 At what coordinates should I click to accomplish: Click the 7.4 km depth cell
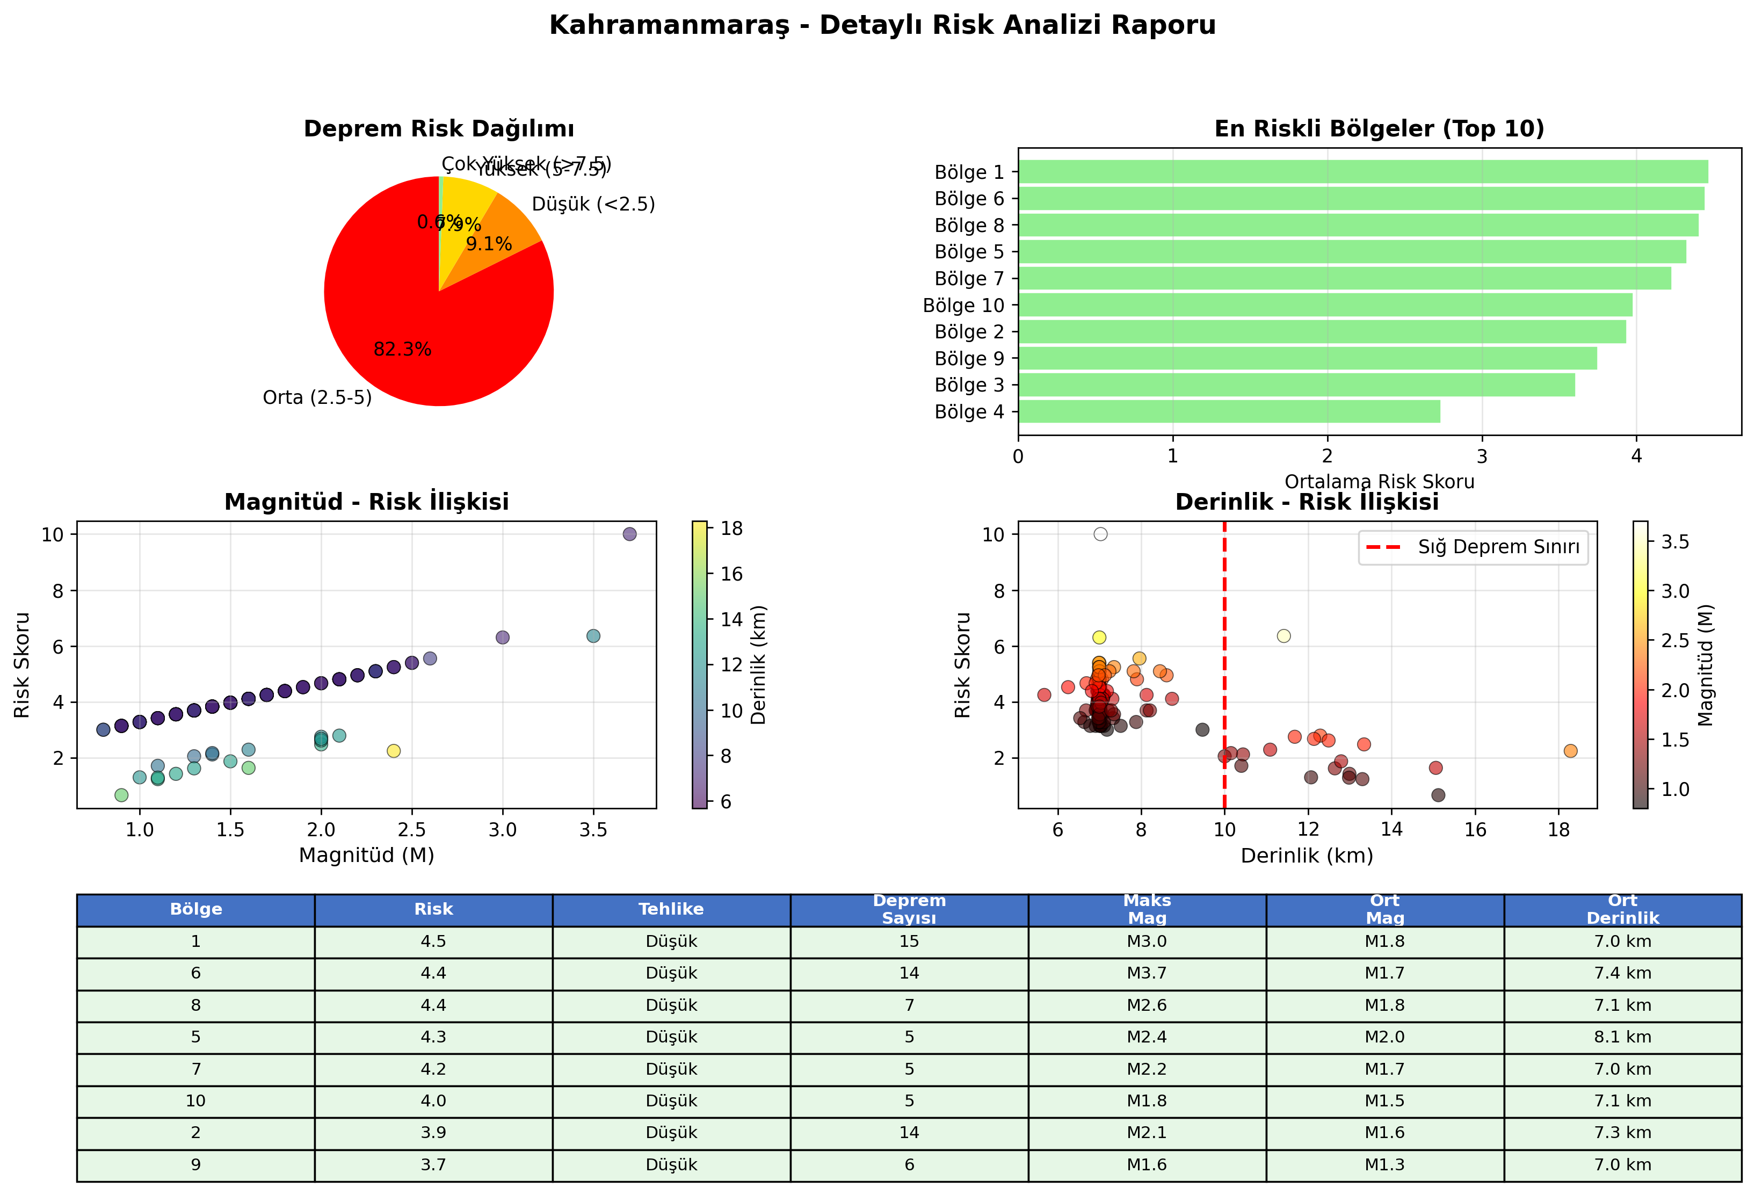tap(1623, 974)
